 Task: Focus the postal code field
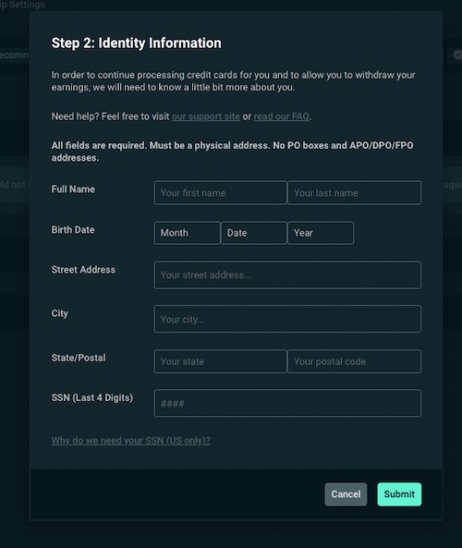(355, 361)
